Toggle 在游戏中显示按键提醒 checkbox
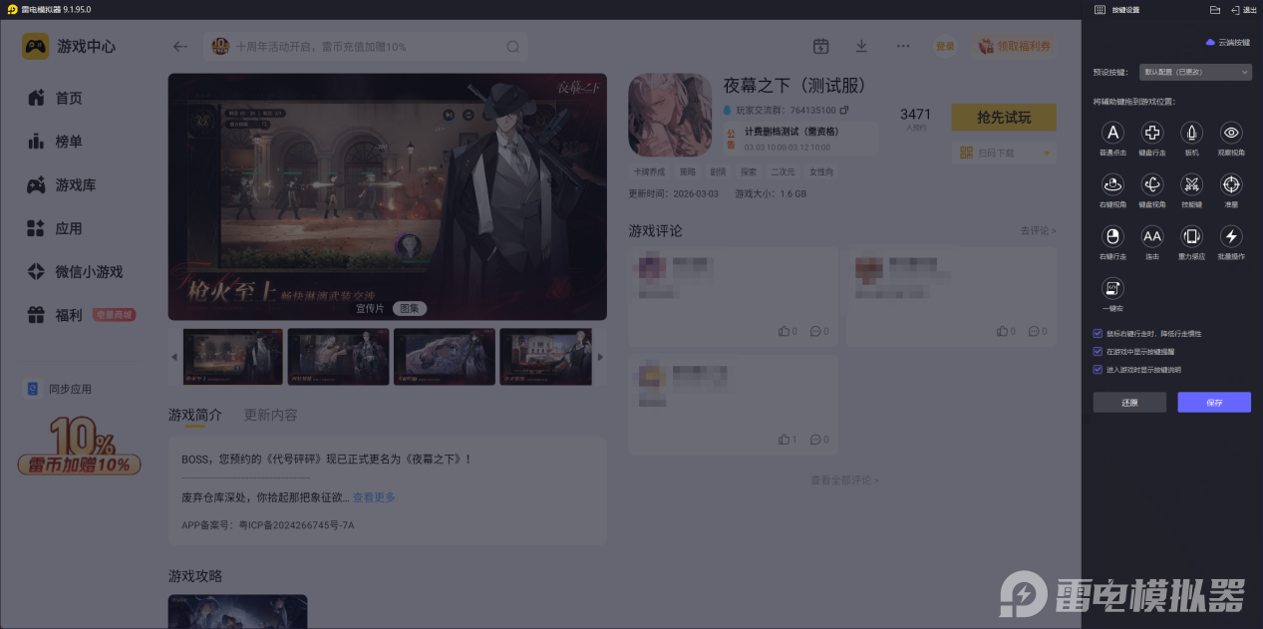This screenshot has width=1263, height=629. (x=1098, y=351)
